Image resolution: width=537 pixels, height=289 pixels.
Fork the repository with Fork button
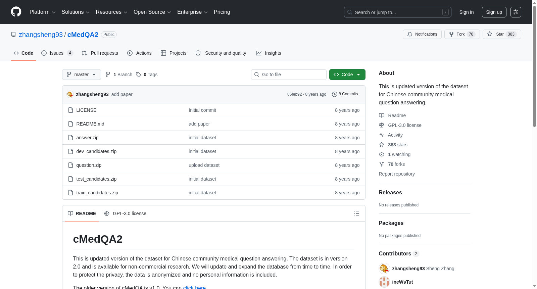tap(462, 34)
